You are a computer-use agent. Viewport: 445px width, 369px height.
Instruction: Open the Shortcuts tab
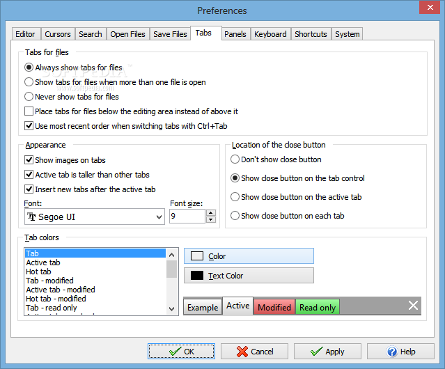point(311,34)
